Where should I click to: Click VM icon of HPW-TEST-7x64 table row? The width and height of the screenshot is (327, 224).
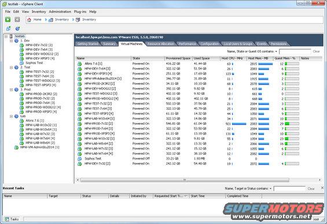(79, 109)
